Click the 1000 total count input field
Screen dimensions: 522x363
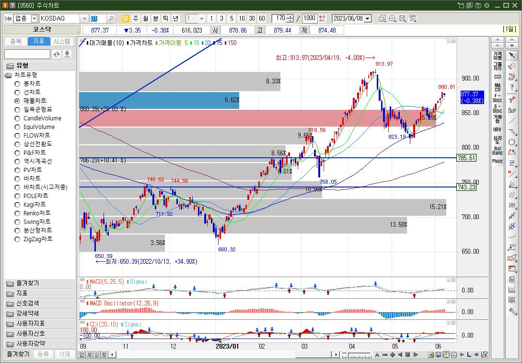coord(309,19)
